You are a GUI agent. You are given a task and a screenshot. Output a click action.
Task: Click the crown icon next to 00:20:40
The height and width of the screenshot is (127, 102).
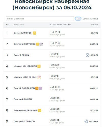click(x=86, y=121)
